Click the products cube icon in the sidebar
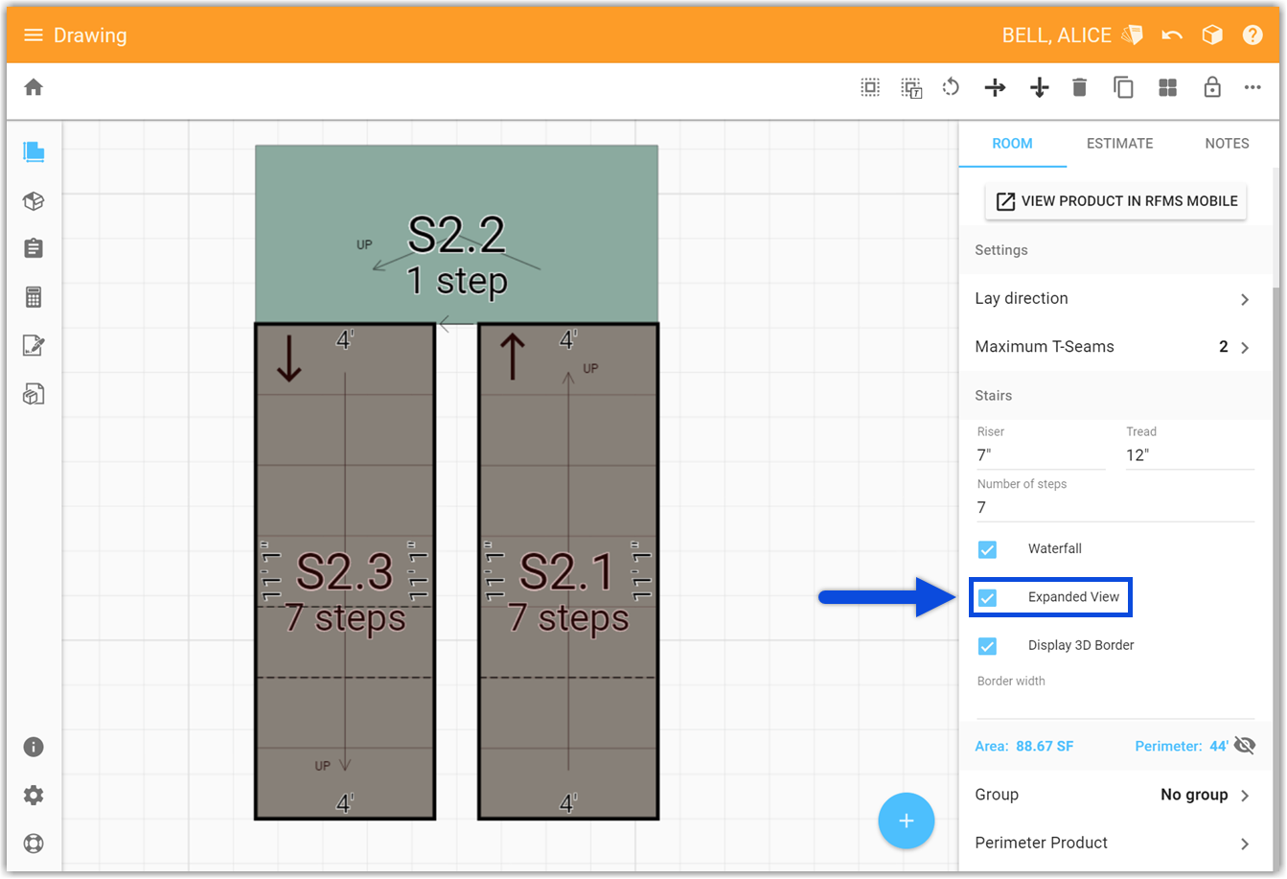This screenshot has width=1287, height=879. (34, 200)
